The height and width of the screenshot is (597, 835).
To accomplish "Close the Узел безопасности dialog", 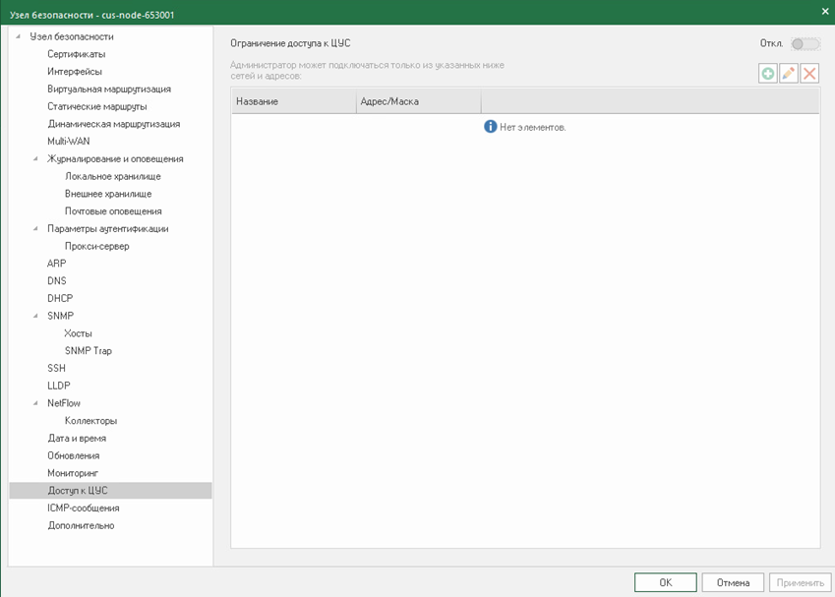I will pyautogui.click(x=825, y=11).
